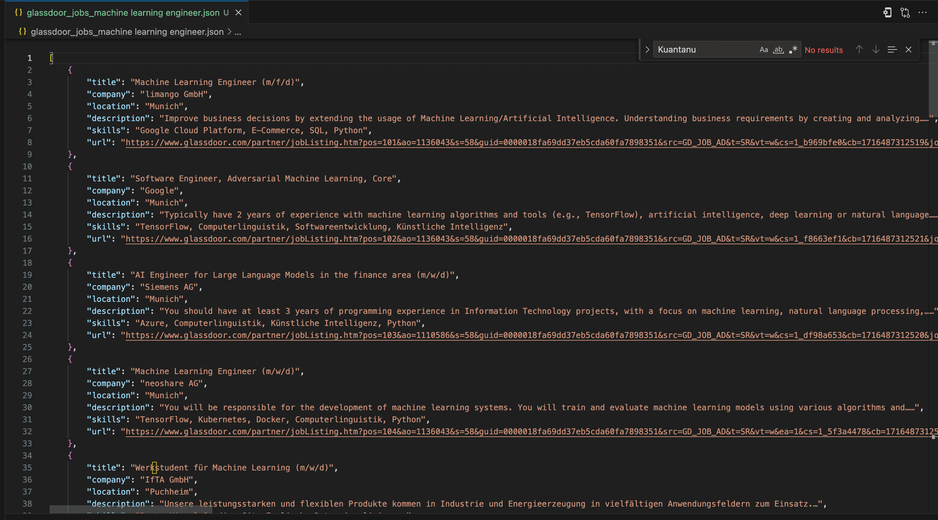Viewport: 938px width, 520px height.
Task: Go to next match arrow in find widget
Action: [876, 50]
